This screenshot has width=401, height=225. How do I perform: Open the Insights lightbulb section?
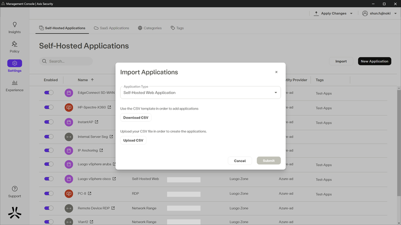point(15,27)
